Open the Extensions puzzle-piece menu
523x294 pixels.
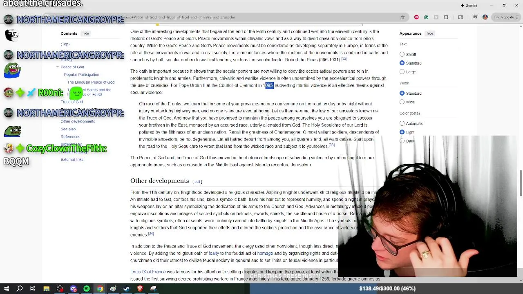pyautogui.click(x=446, y=17)
